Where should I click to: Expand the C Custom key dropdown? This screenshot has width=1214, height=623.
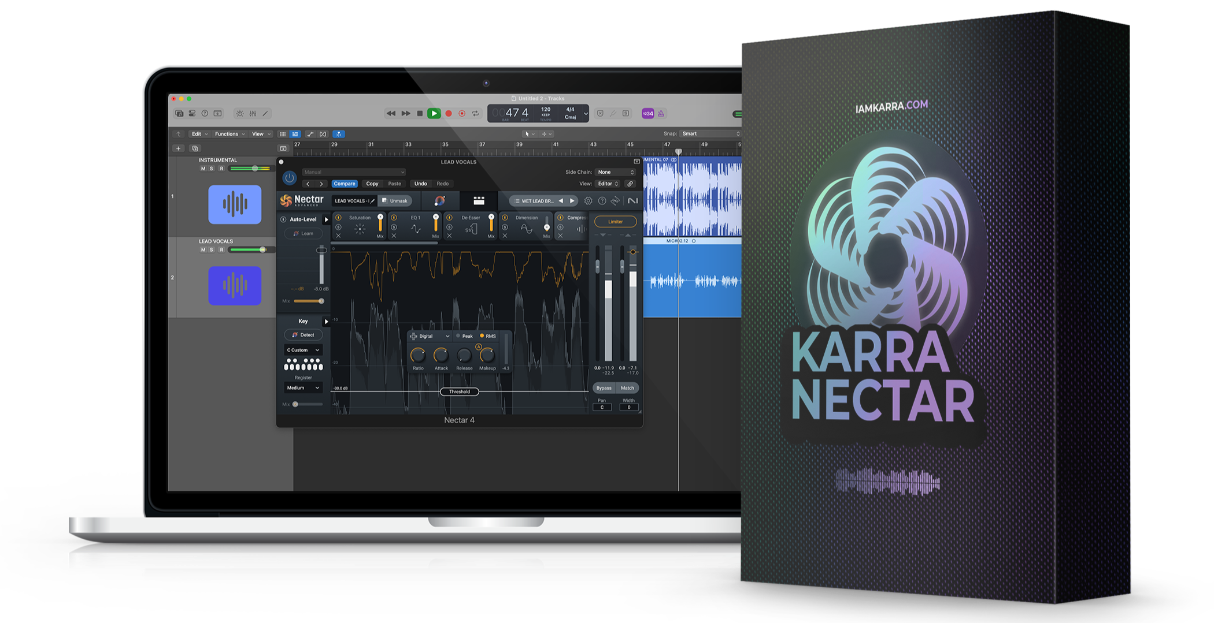point(303,350)
